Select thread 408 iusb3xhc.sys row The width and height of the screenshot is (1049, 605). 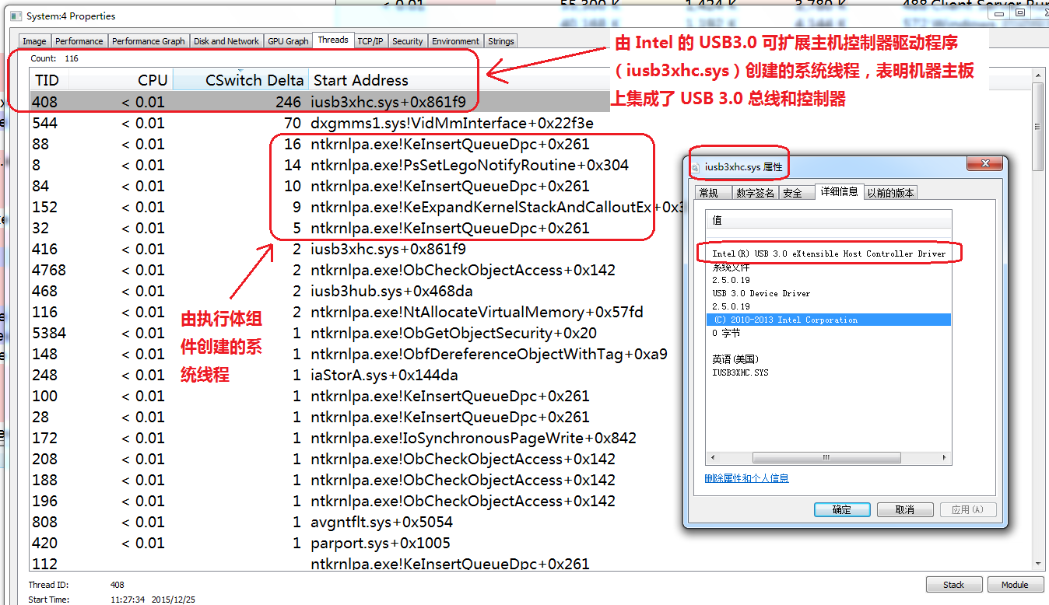[320, 102]
